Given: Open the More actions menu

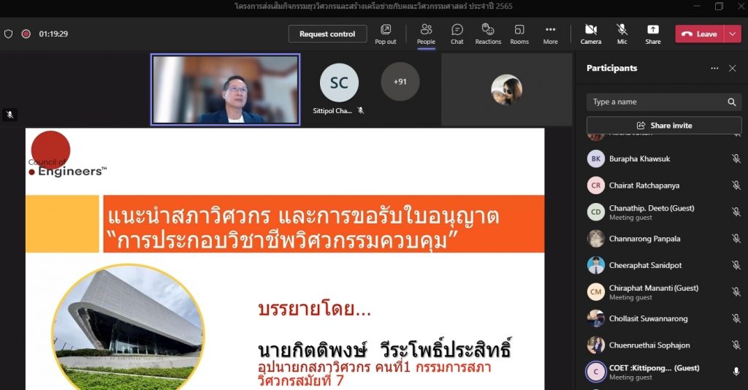Looking at the screenshot, I should coord(550,34).
